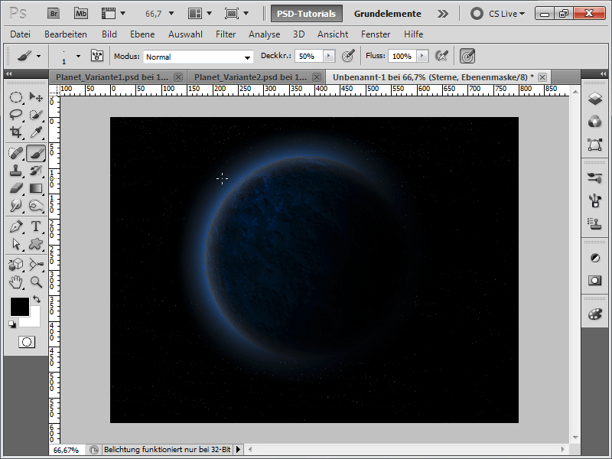612x459 pixels.
Task: Toggle the Brush panel button
Action: [97, 56]
